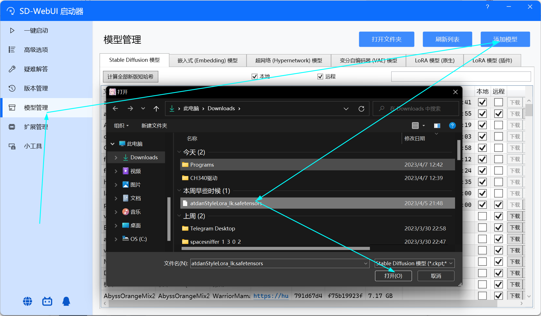Collapse 此电脑 tree node
The width and height of the screenshot is (541, 316).
pyautogui.click(x=113, y=144)
